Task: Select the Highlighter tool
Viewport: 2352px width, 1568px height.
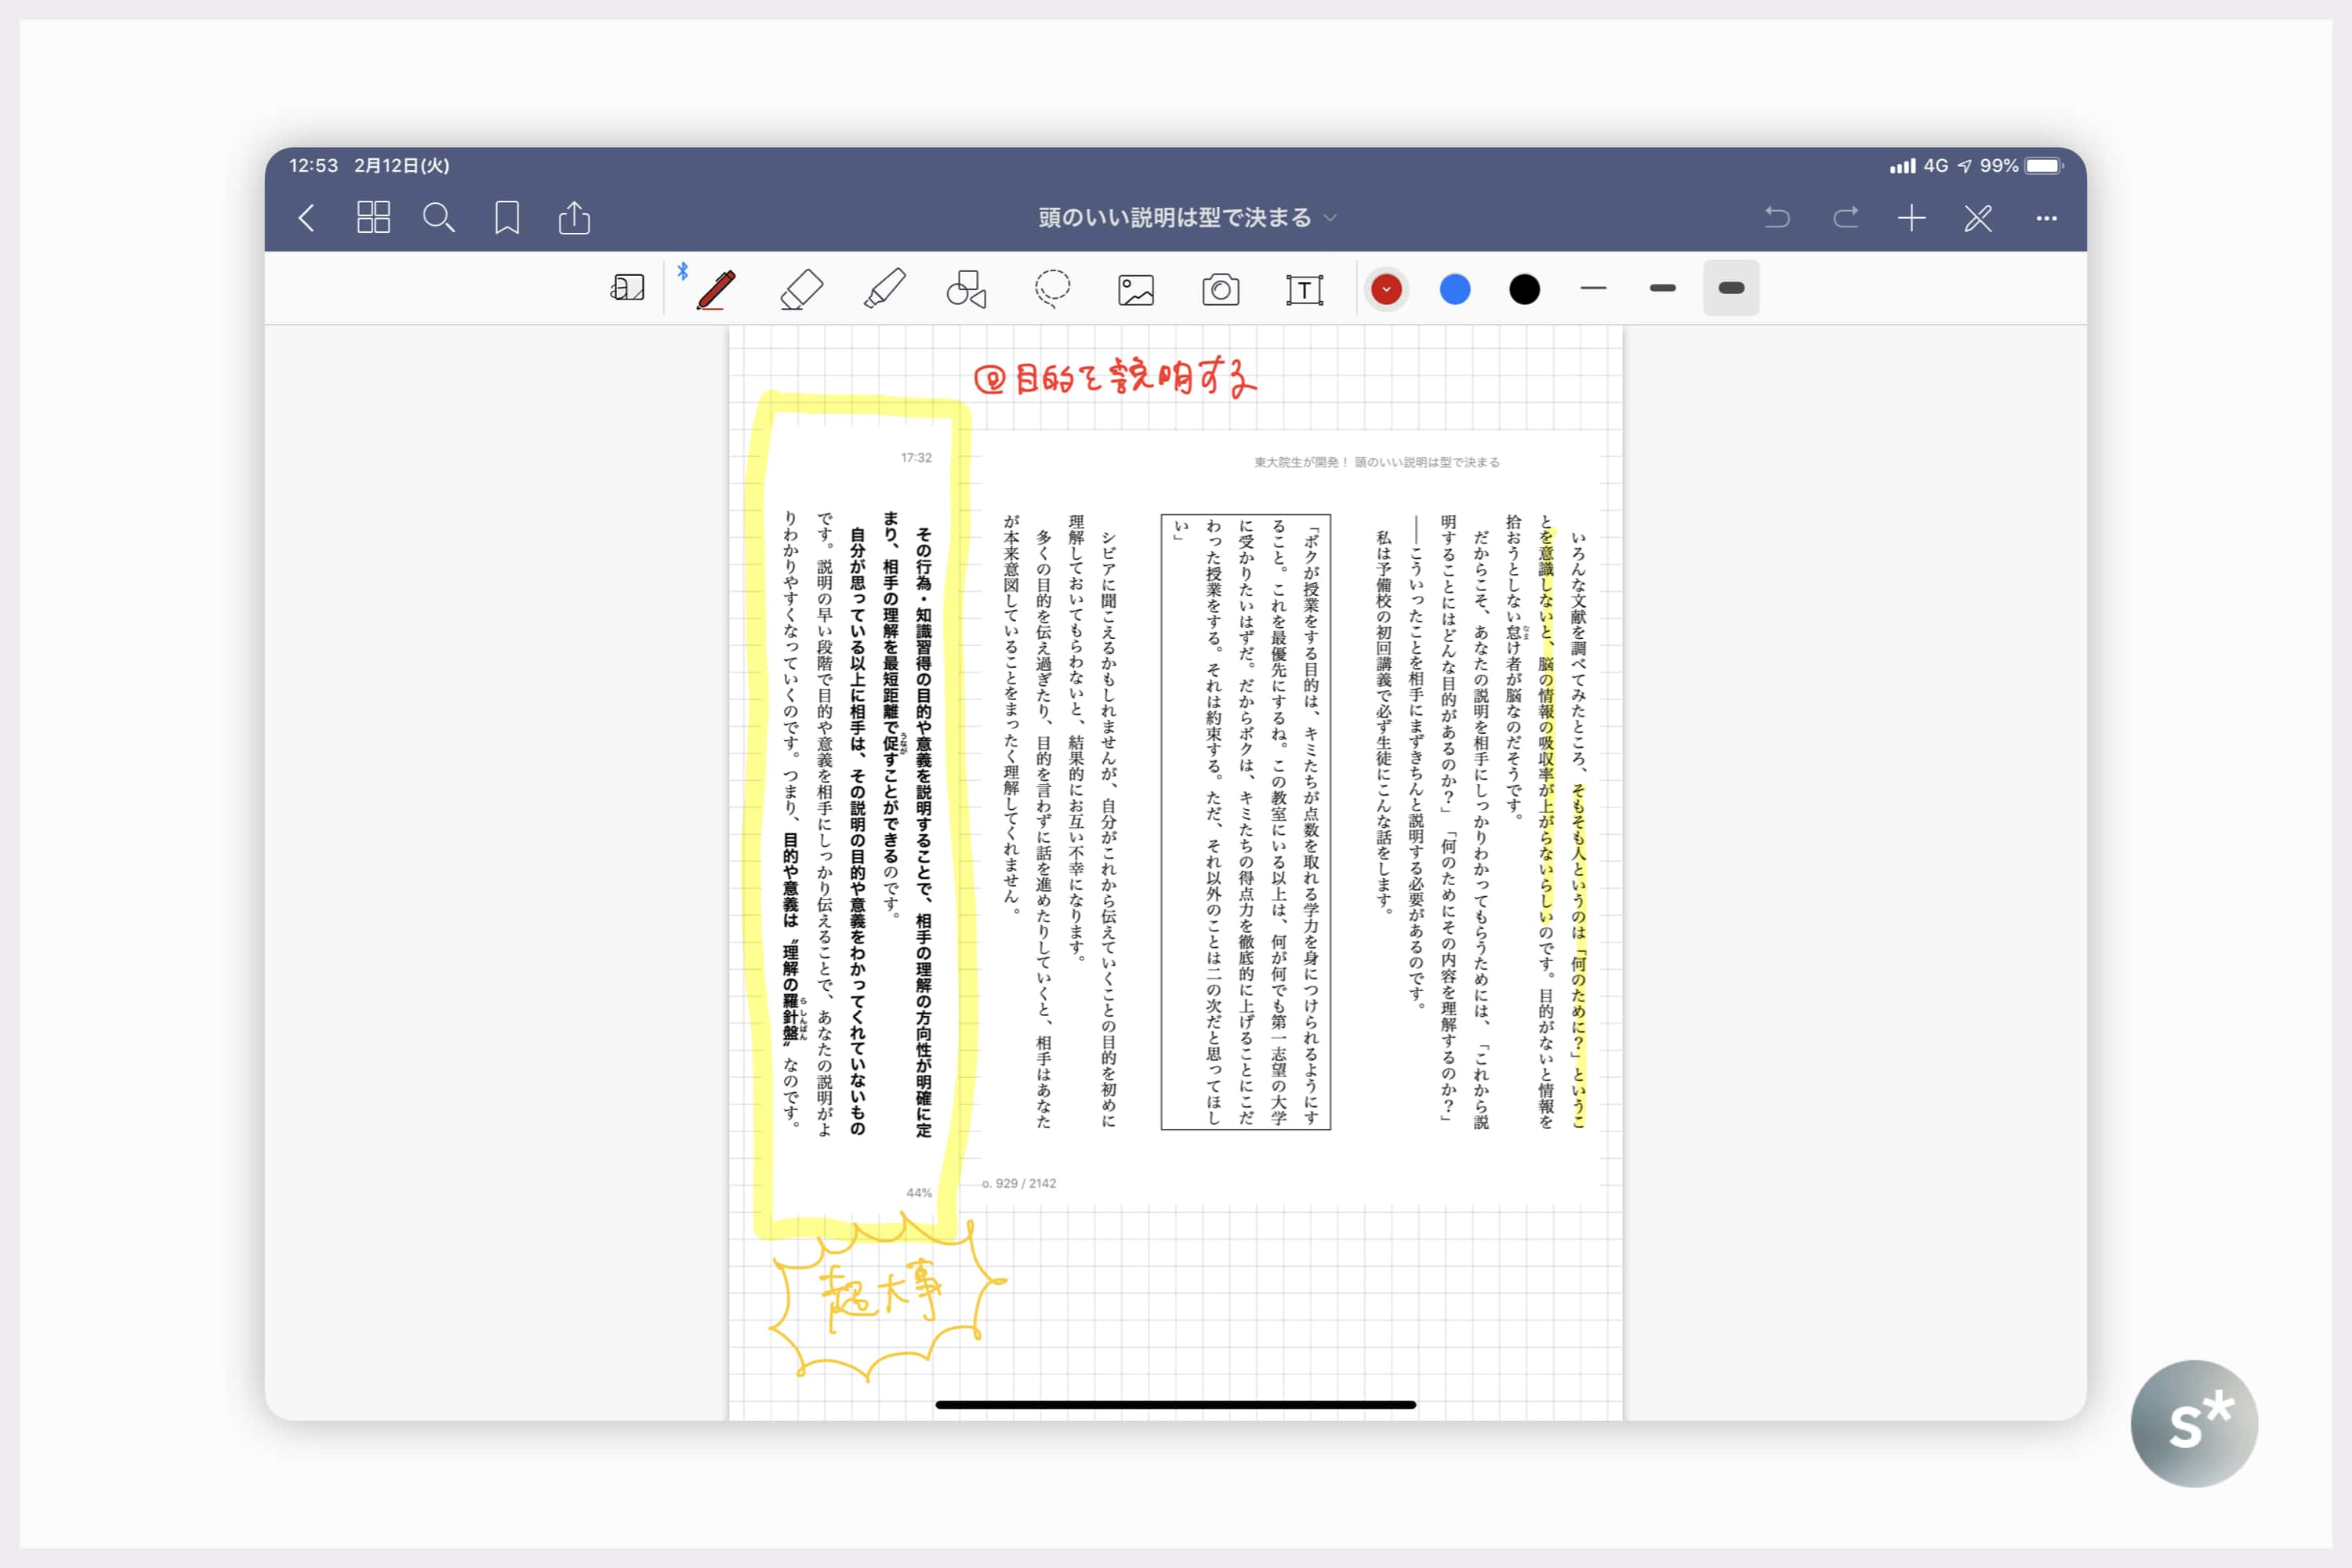Action: [885, 289]
